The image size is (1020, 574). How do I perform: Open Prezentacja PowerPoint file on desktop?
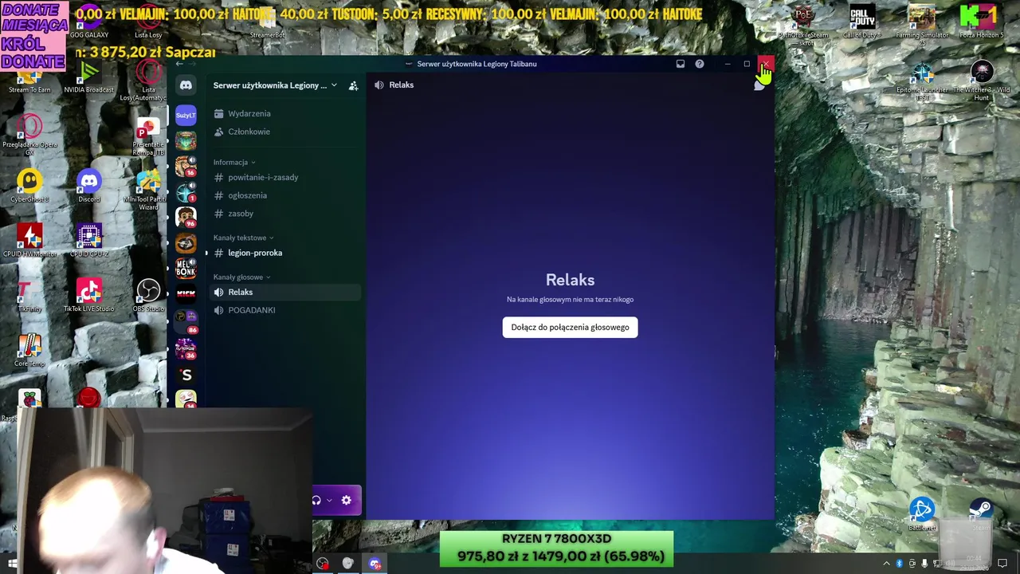(x=148, y=136)
